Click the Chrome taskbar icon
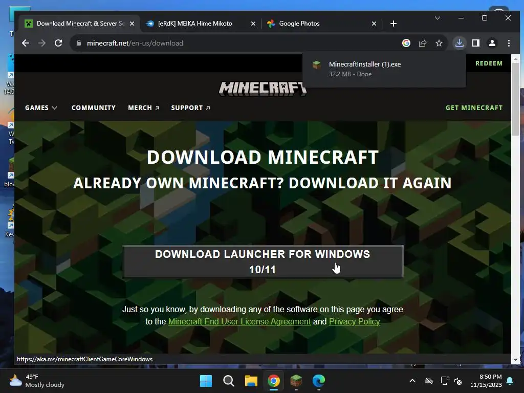 (274, 381)
